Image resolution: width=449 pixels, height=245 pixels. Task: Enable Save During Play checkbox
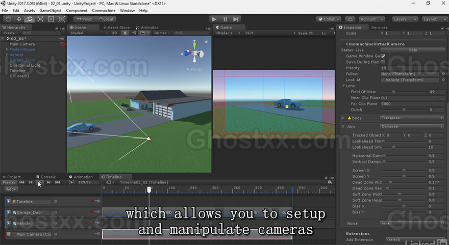[383, 62]
